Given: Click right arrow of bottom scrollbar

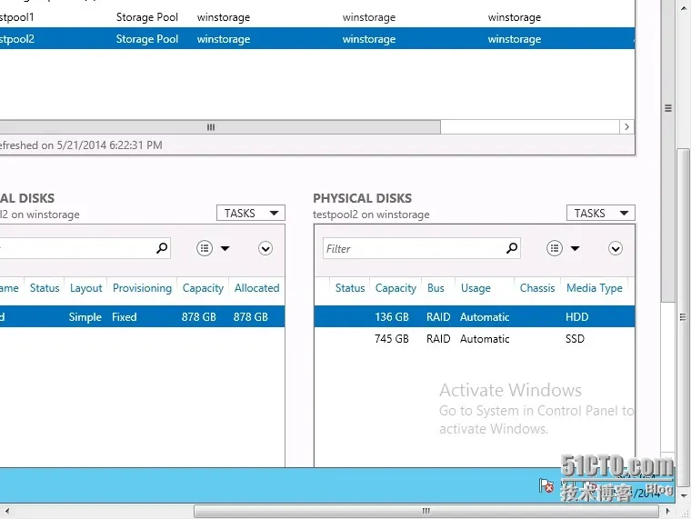Looking at the screenshot, I should click(x=668, y=511).
